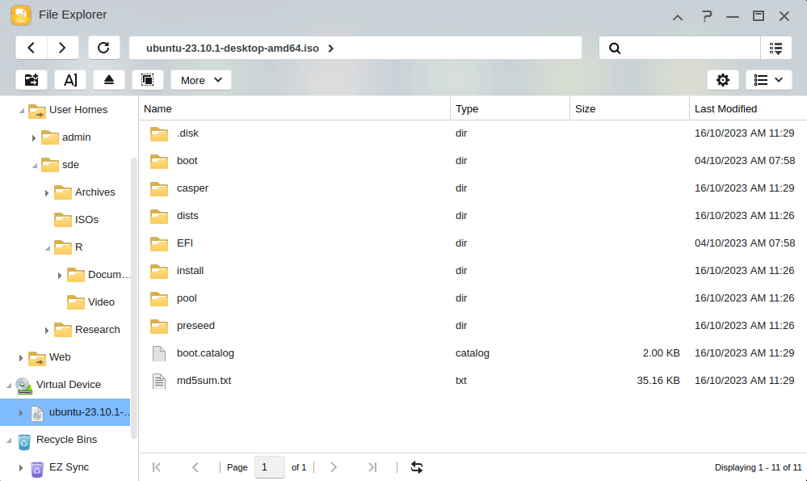
Task: Refresh the current folder listing
Action: [x=104, y=48]
